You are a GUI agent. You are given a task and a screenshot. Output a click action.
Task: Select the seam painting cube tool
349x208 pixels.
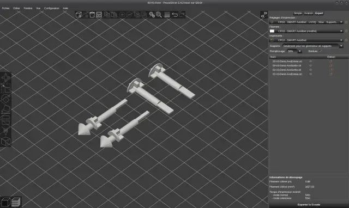5,142
